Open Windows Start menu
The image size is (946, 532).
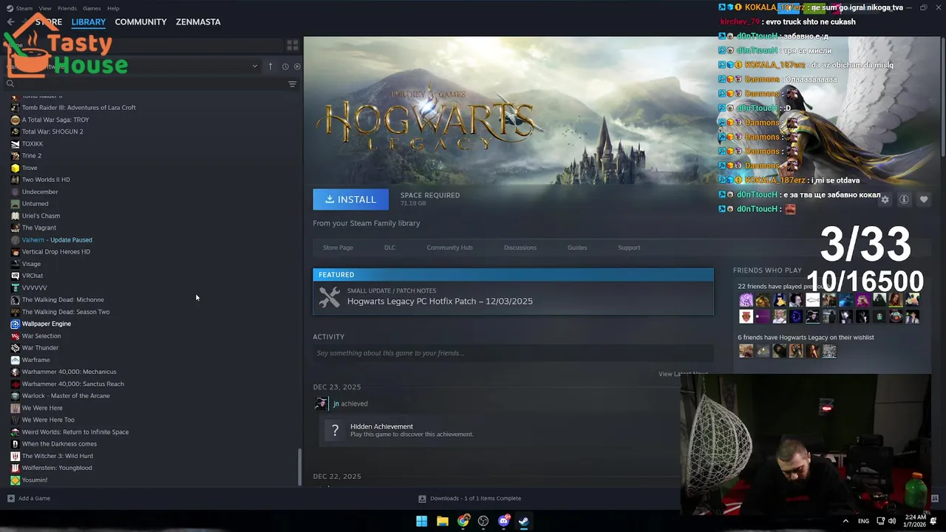pos(421,521)
